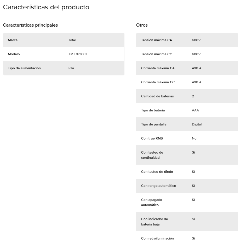The width and height of the screenshot is (240, 243).
Task: Click the "Cantidad de baterías" label
Action: pos(157,96)
